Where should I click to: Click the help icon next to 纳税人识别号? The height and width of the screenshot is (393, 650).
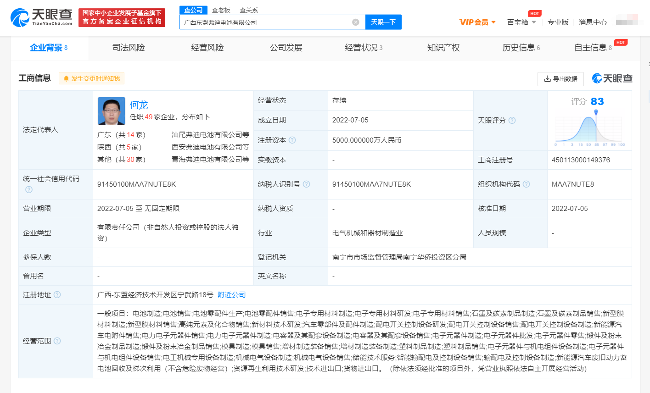[306, 184]
